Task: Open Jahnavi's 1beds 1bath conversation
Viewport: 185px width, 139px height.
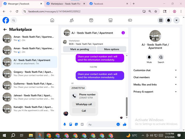Action: [29, 97]
